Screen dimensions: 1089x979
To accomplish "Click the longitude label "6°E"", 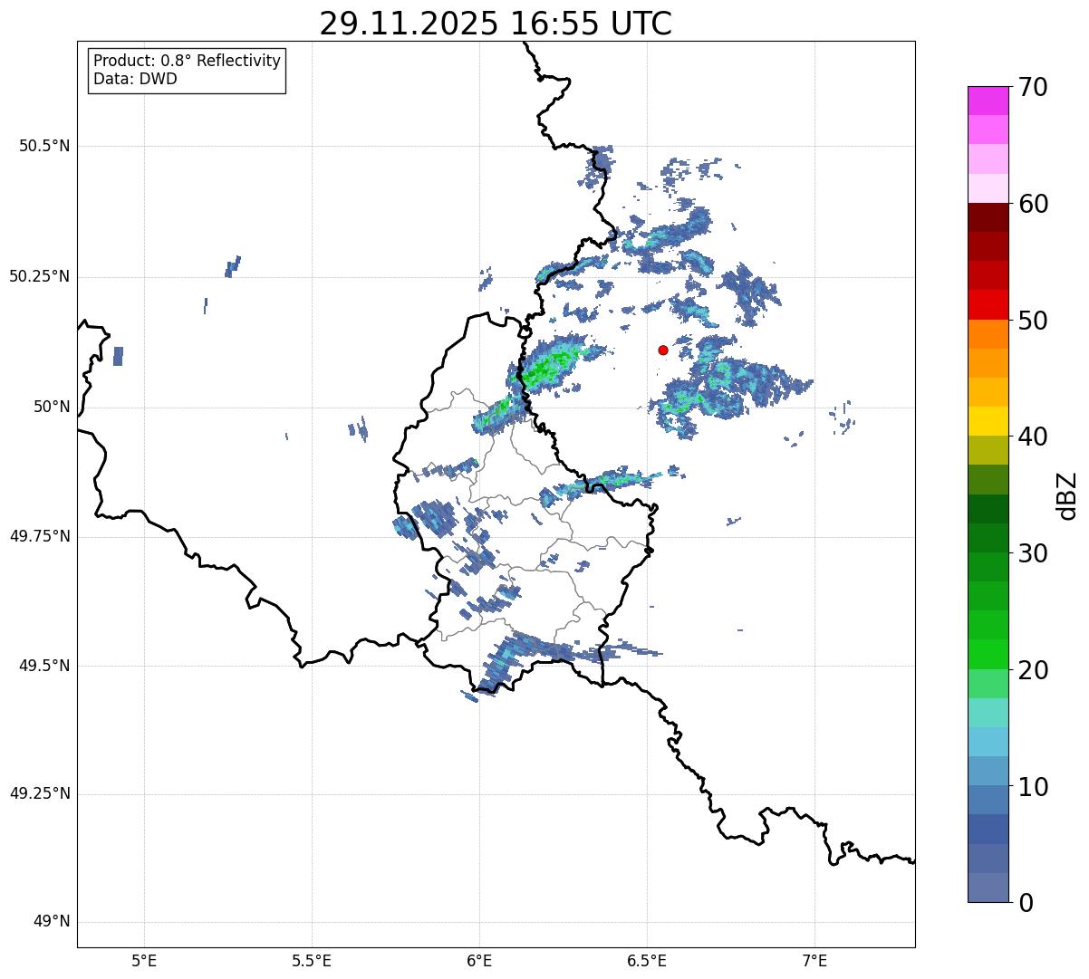I will (x=479, y=960).
